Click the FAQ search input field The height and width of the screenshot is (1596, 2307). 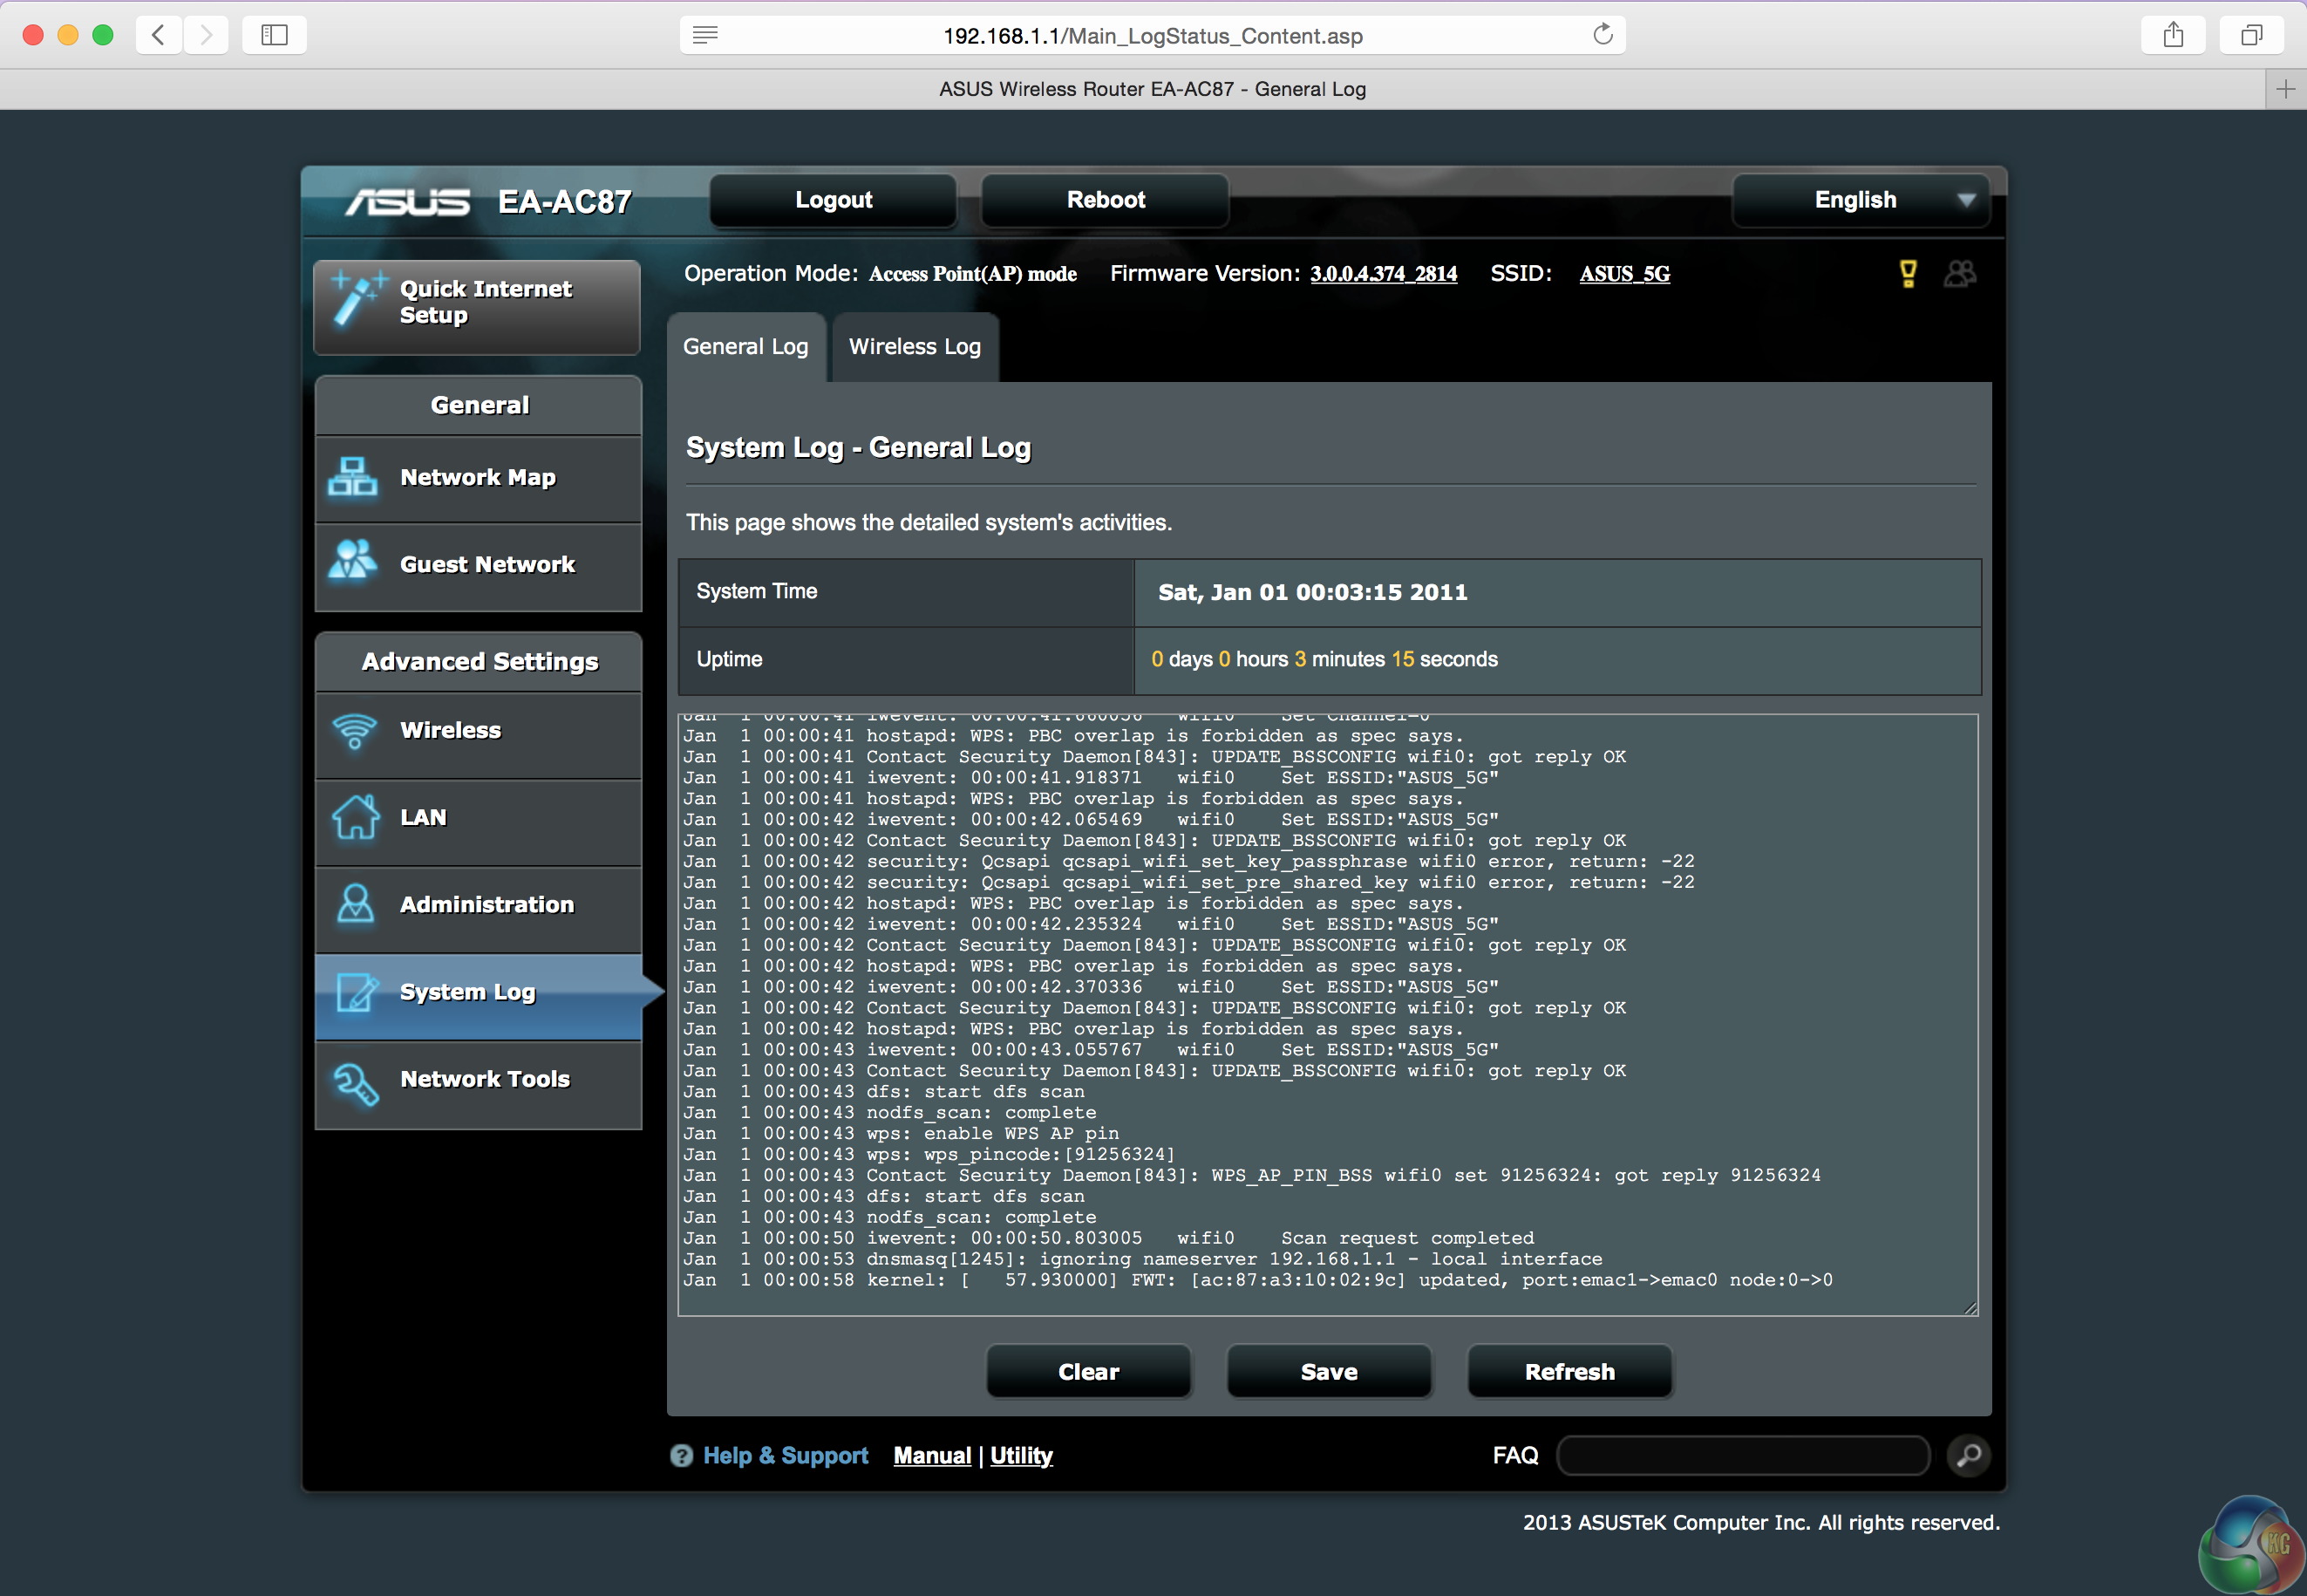(x=1742, y=1455)
